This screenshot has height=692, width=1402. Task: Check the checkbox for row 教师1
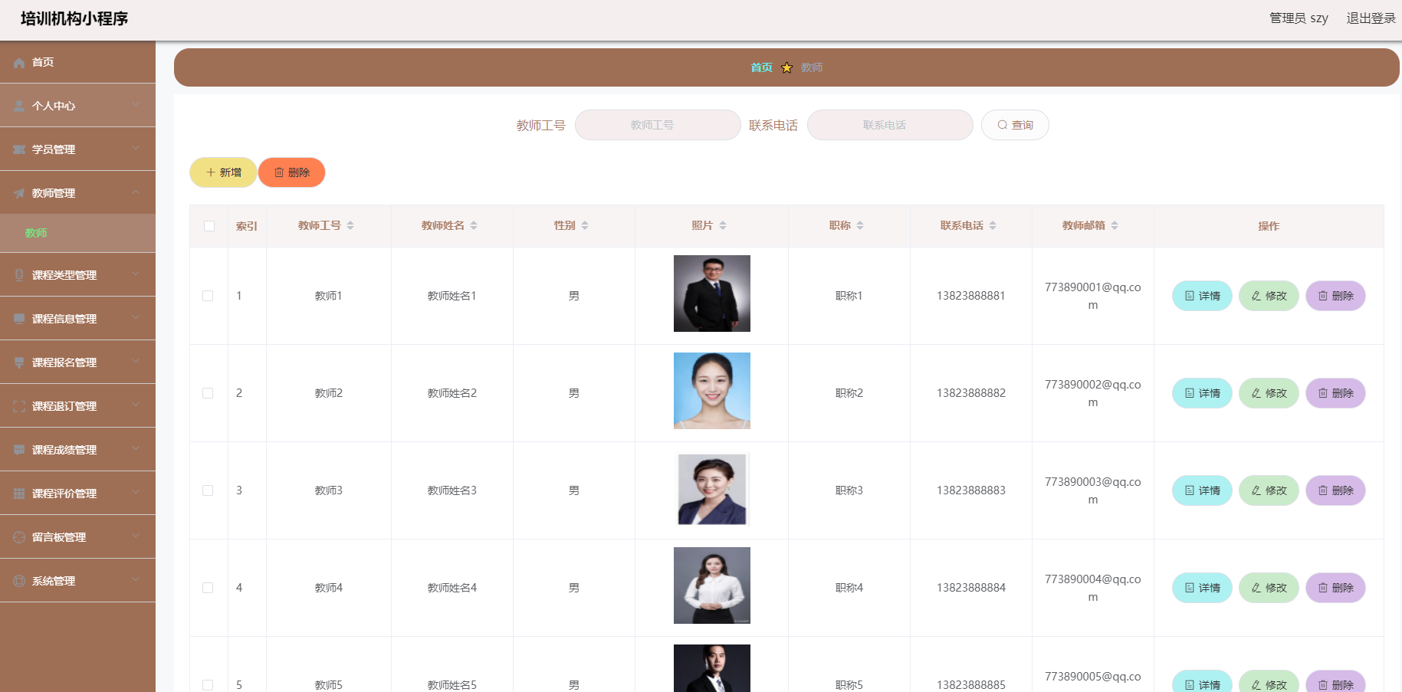208,296
